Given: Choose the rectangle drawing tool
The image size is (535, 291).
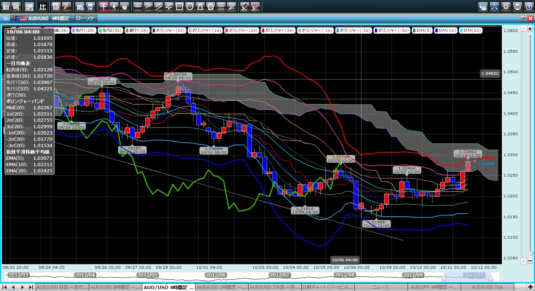Looking at the screenshot, I should pos(179,6).
